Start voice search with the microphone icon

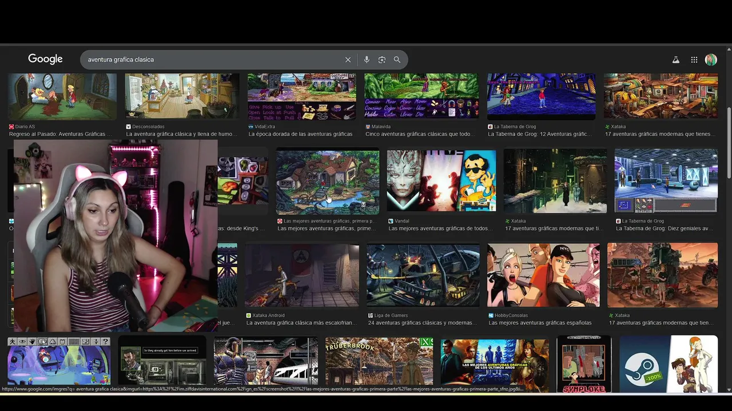point(367,60)
